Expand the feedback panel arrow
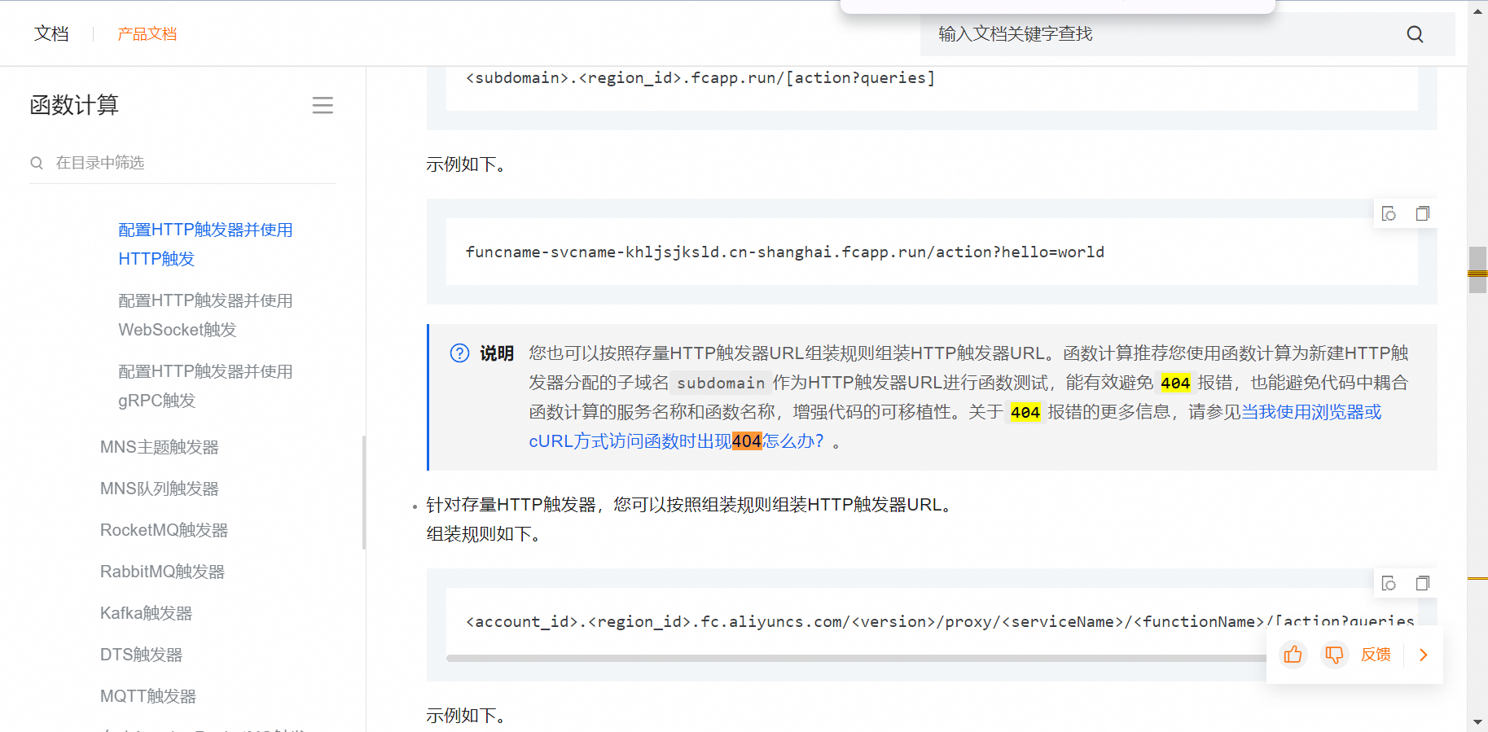 tap(1424, 655)
